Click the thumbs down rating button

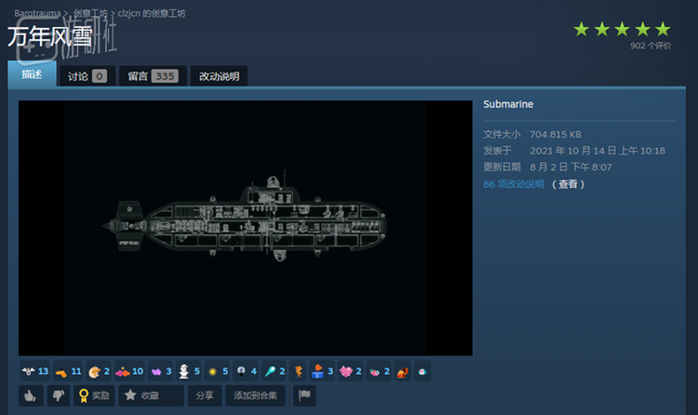pos(57,395)
